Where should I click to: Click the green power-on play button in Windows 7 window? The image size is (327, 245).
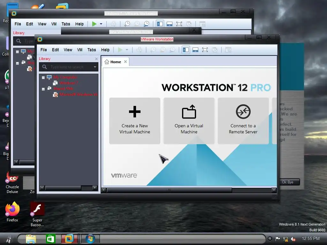(x=94, y=24)
